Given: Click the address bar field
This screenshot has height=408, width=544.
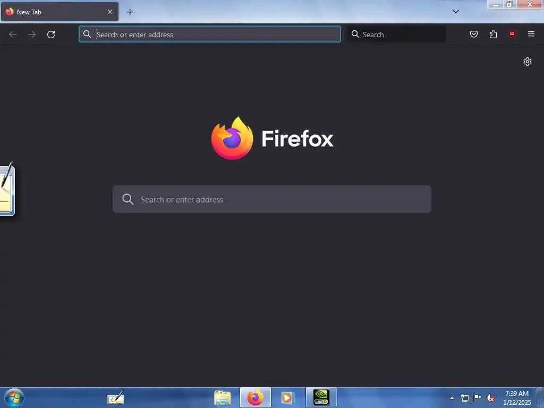Looking at the screenshot, I should click(x=210, y=35).
